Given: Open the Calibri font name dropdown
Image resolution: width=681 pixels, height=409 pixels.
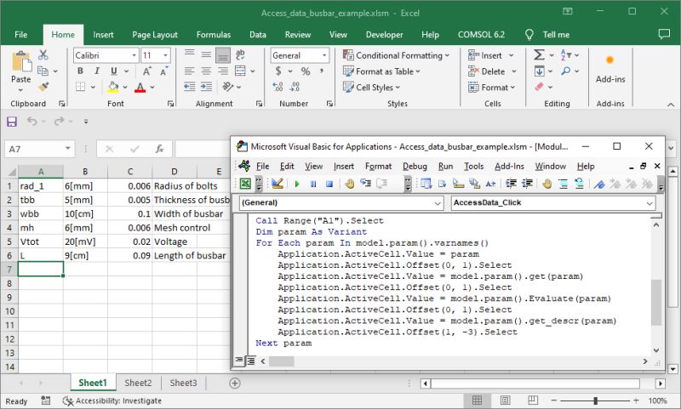Looking at the screenshot, I should [134, 55].
